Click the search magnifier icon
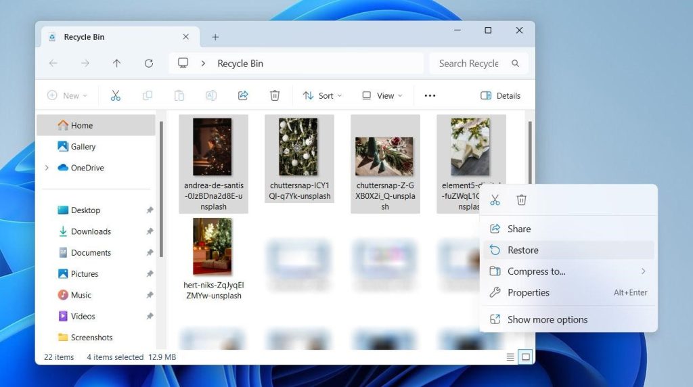The image size is (693, 387). (515, 63)
